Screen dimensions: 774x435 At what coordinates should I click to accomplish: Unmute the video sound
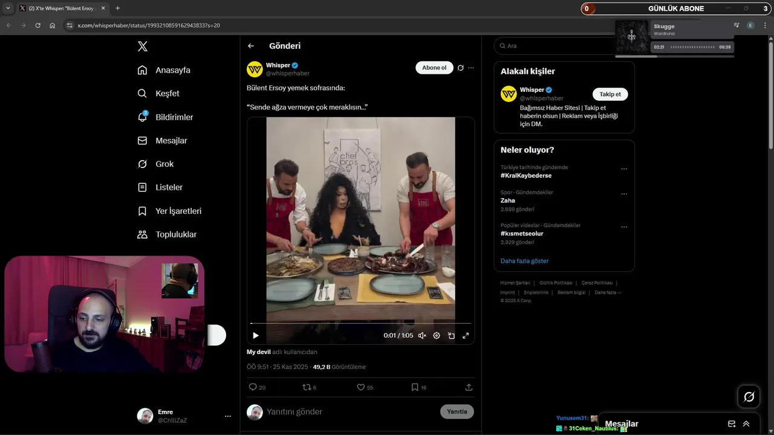[422, 335]
